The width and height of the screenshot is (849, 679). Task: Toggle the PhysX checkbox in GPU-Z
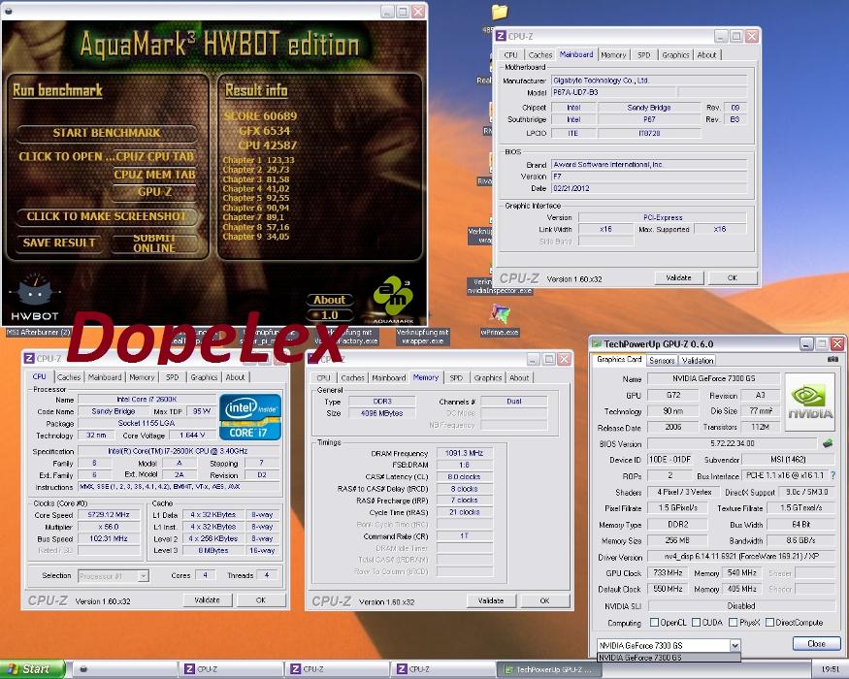click(734, 622)
